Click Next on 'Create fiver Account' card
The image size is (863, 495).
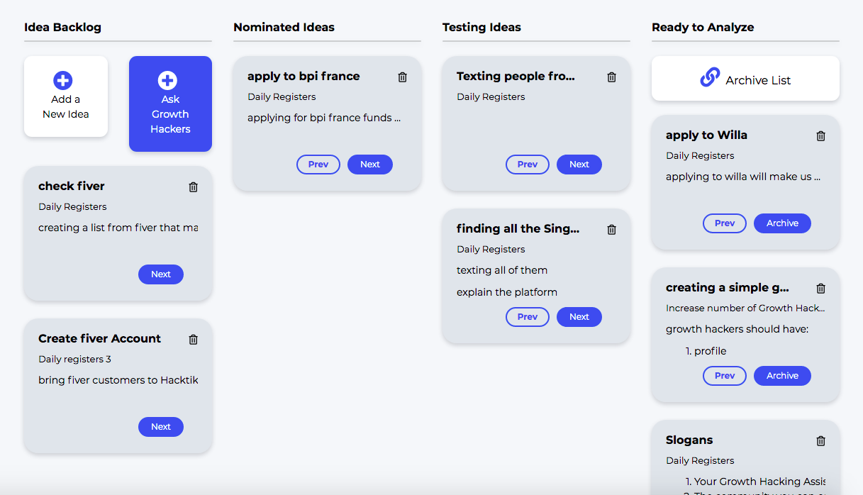point(161,427)
